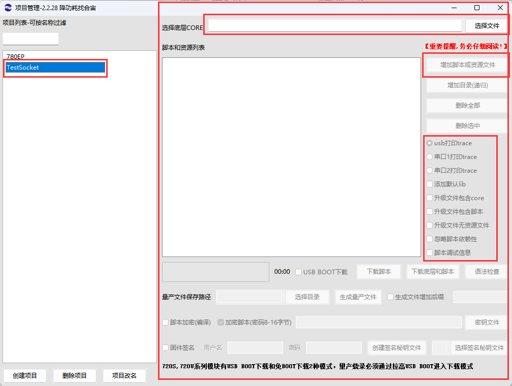Check the USB BOOT下载 checkbox
Screen dimensions: 512x386
322,272
